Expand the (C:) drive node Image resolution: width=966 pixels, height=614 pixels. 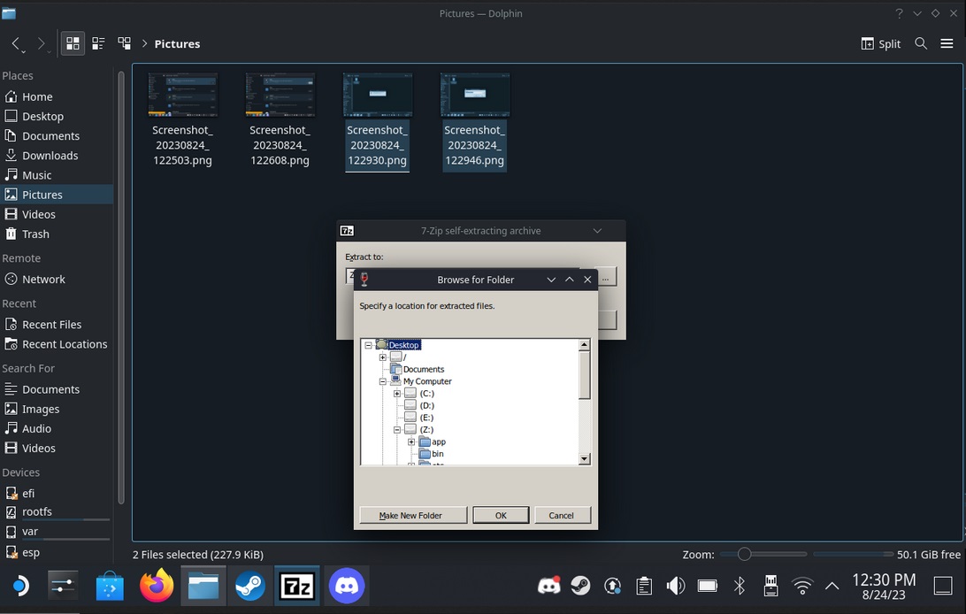point(397,394)
